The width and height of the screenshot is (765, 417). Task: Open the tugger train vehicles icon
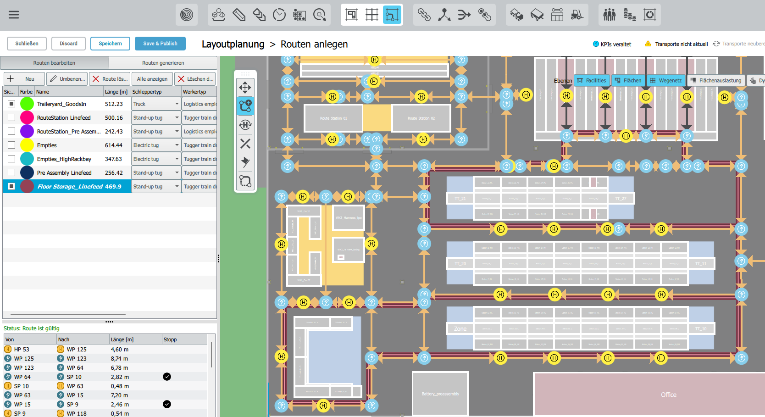(x=517, y=15)
